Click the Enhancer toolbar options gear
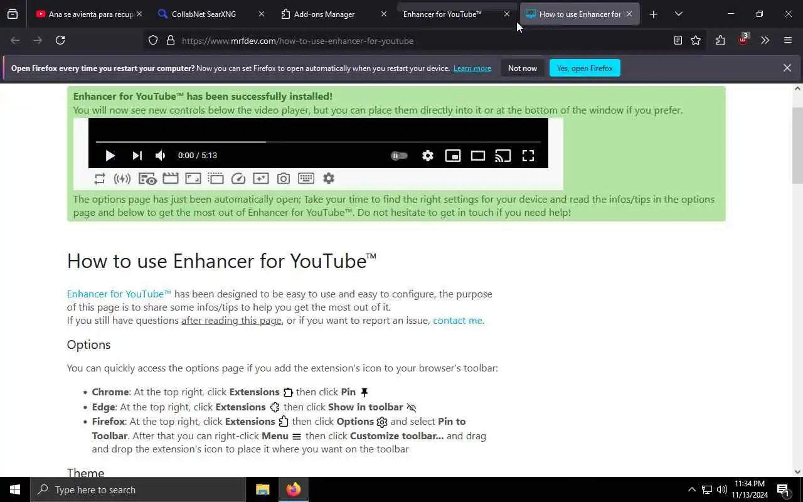Viewport: 803px width, 502px height. click(329, 179)
